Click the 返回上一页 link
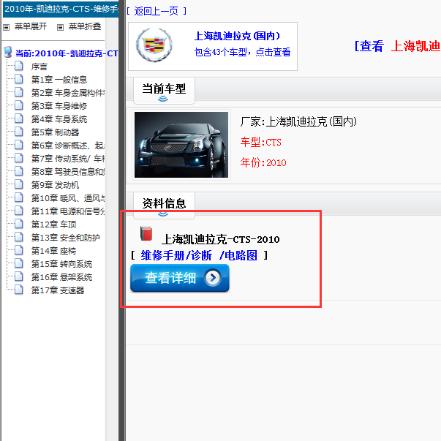This screenshot has height=441, width=441. pos(157,11)
